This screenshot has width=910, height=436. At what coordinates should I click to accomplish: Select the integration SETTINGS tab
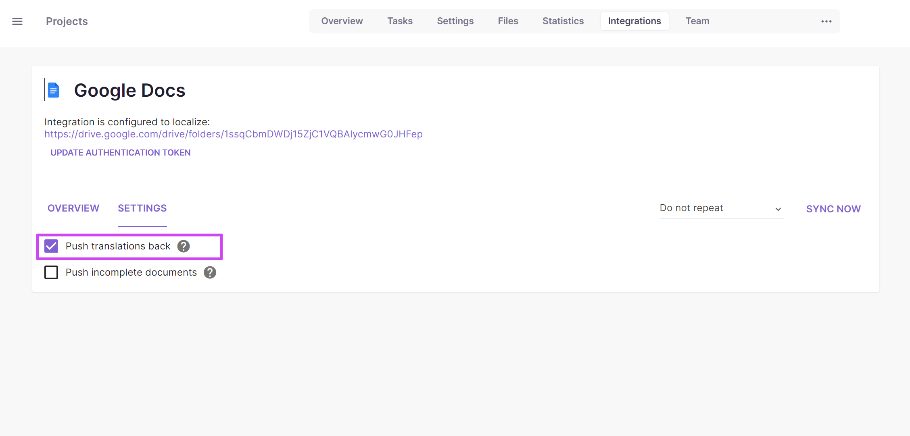point(142,208)
